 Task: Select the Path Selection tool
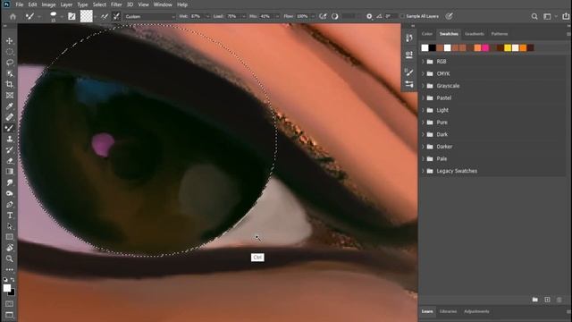10,226
